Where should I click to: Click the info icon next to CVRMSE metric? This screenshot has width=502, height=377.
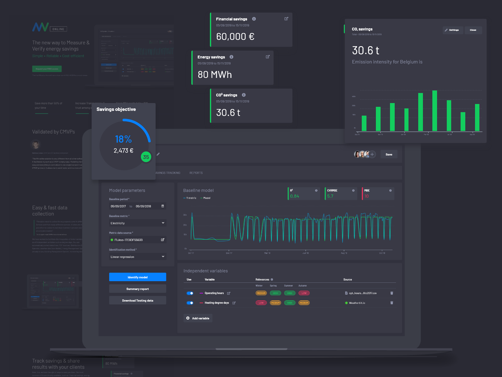(x=353, y=190)
